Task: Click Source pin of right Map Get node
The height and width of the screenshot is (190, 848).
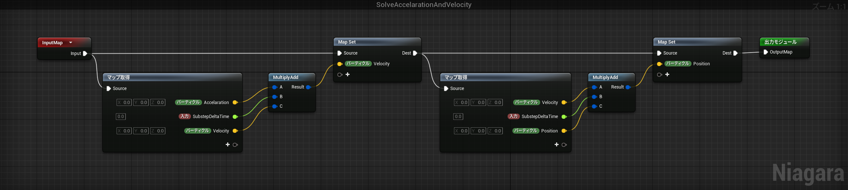Action: [446, 89]
